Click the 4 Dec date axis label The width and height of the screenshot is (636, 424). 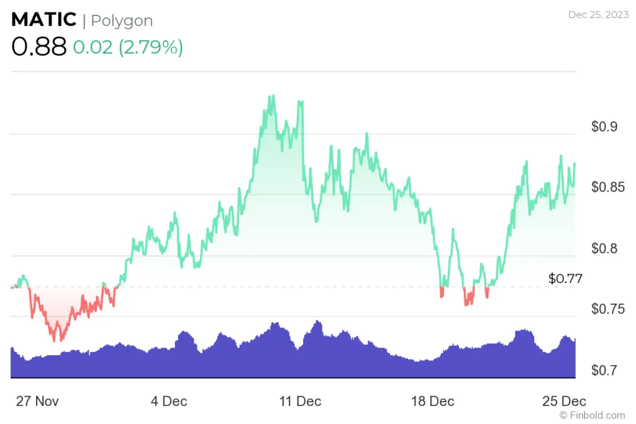pyautogui.click(x=169, y=401)
